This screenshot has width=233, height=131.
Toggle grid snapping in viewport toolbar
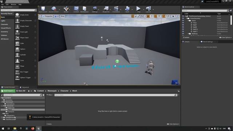coord(148,16)
